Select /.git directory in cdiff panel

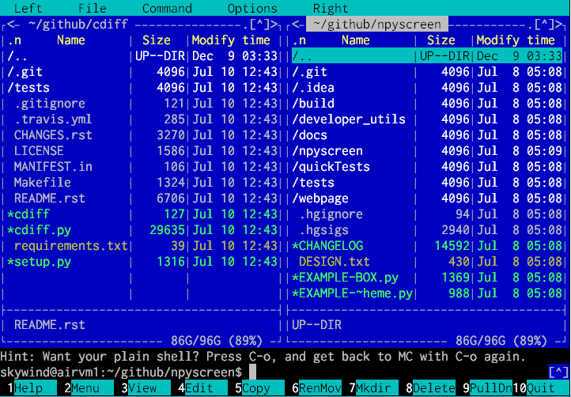142,72
